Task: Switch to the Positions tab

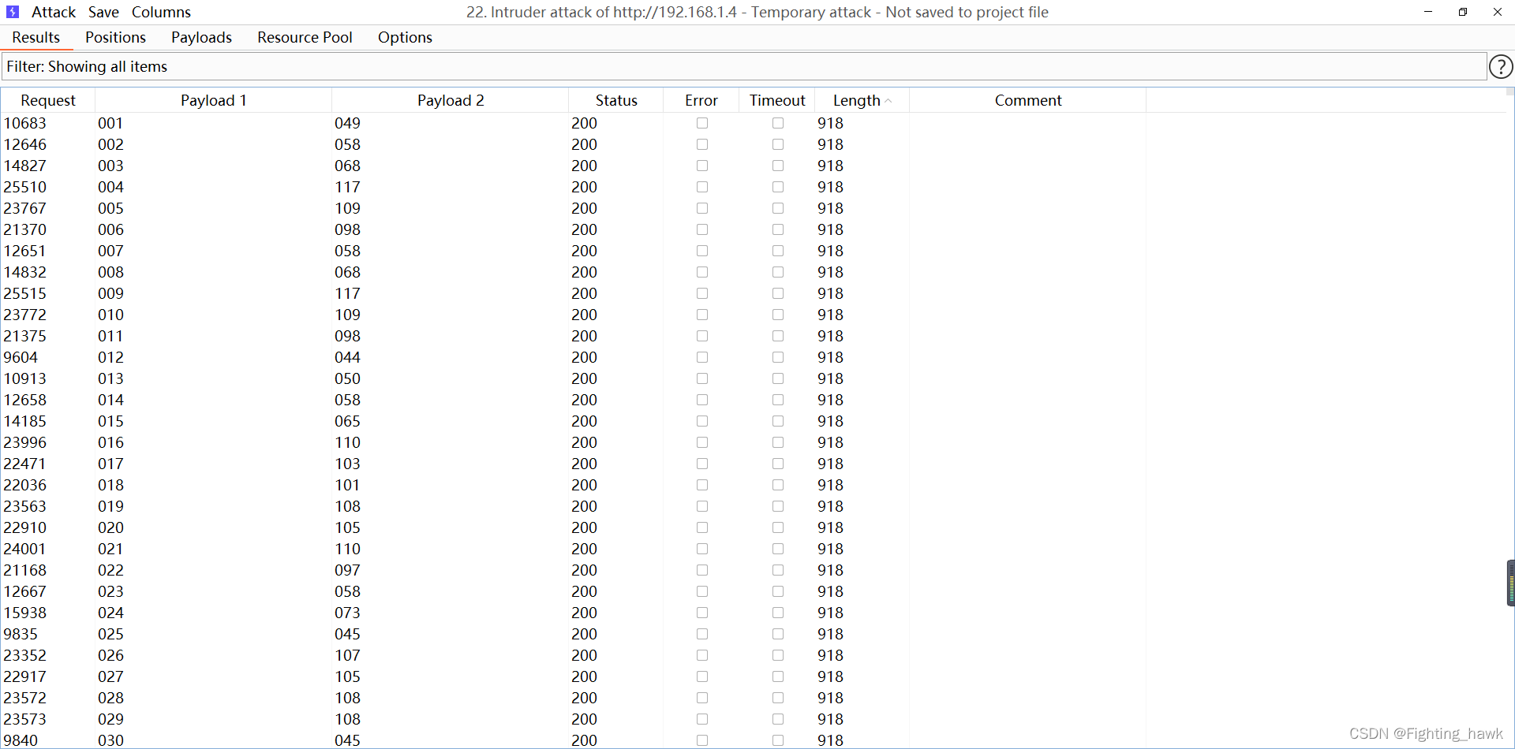Action: click(x=115, y=37)
